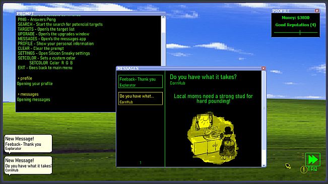Click the prompt input area below Opening messages
328x184 pixels.
tap(65, 107)
